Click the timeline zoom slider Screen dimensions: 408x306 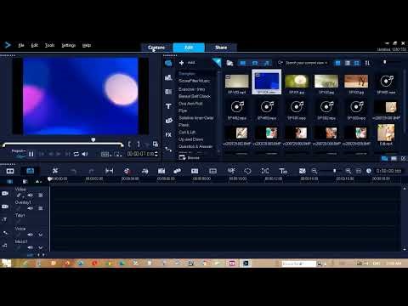point(334,171)
